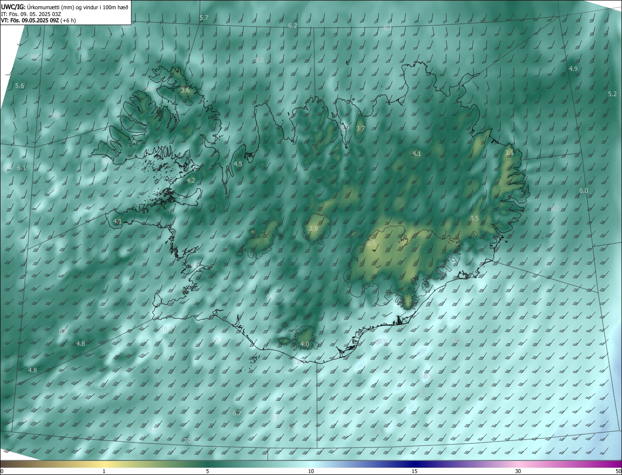The height and width of the screenshot is (475, 622).
Task: Click the 4.0 value label over Mýrdalsjökull
Action: 305,344
